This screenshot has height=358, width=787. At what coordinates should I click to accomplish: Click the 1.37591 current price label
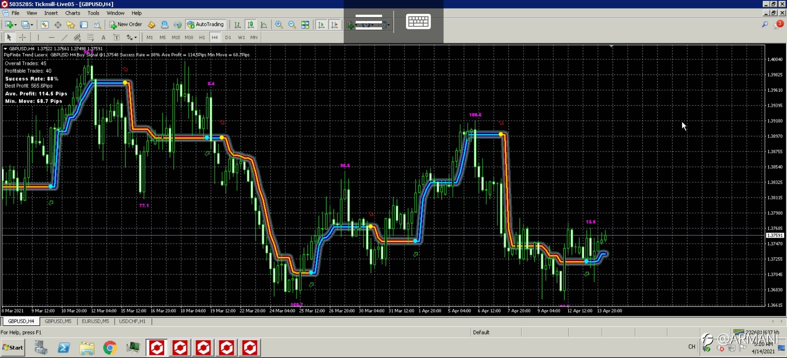point(775,235)
